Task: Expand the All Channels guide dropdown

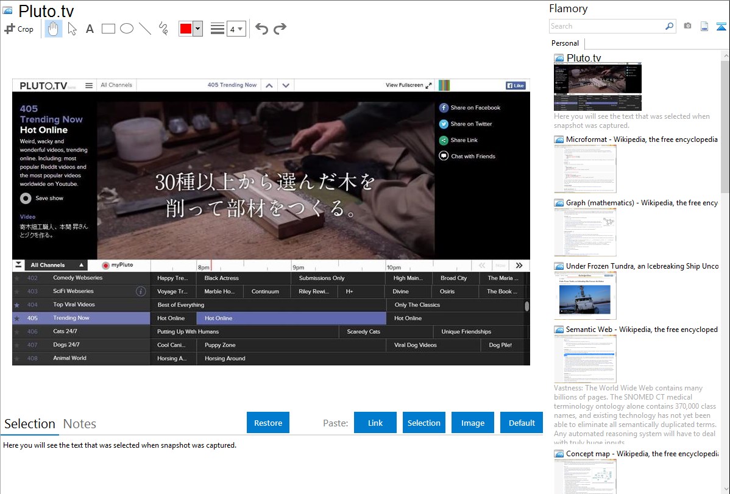Action: point(56,265)
